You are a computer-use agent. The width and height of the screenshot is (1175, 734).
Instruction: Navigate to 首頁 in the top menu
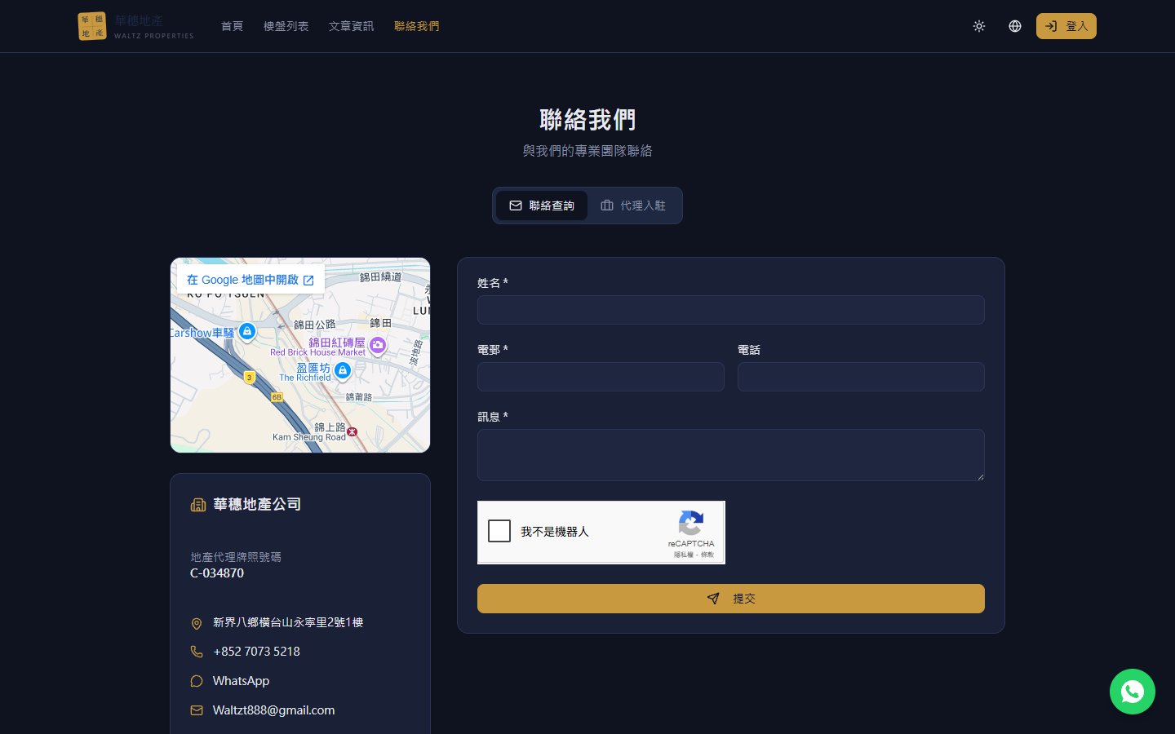coord(232,26)
